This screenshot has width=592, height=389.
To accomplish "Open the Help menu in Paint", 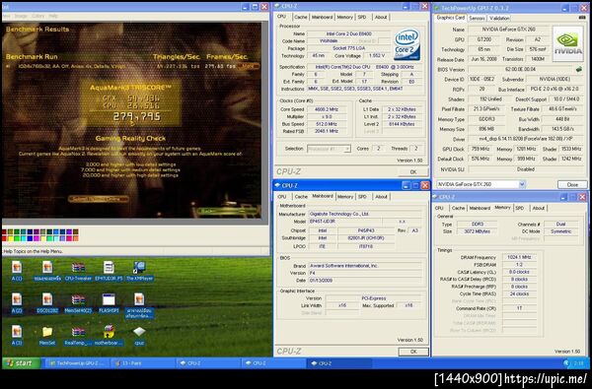I will (53, 16).
